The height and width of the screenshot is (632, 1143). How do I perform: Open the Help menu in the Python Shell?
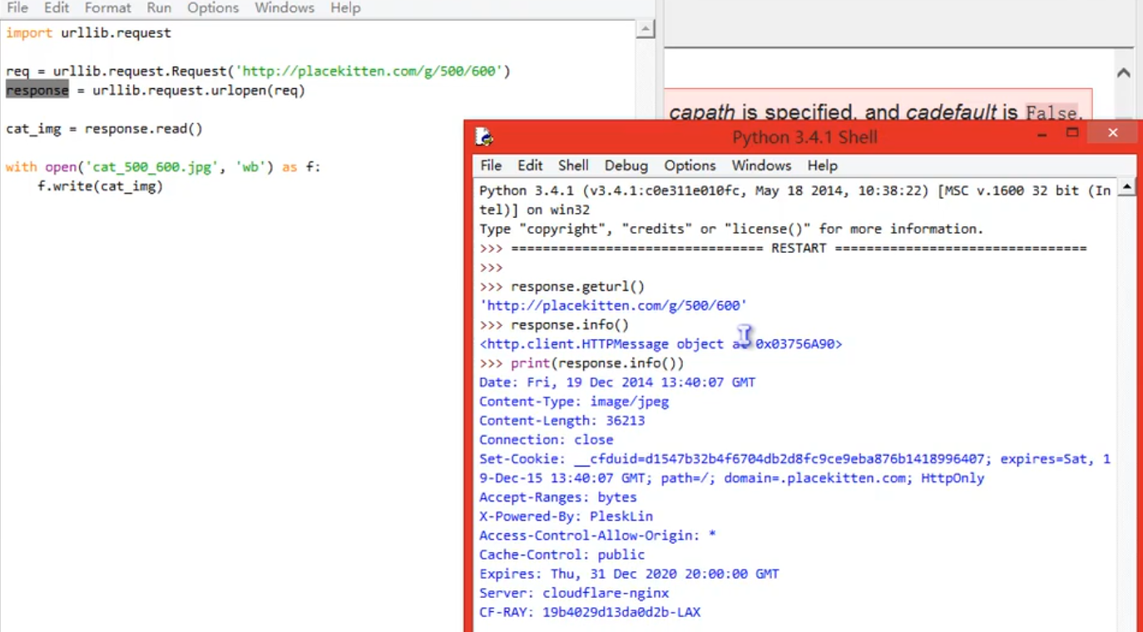pos(822,165)
